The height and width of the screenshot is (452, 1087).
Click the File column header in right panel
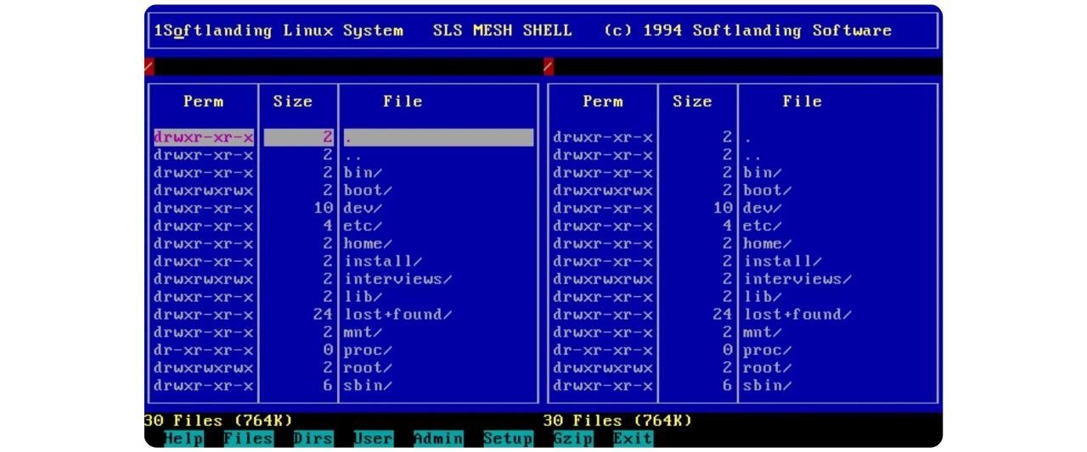click(803, 102)
